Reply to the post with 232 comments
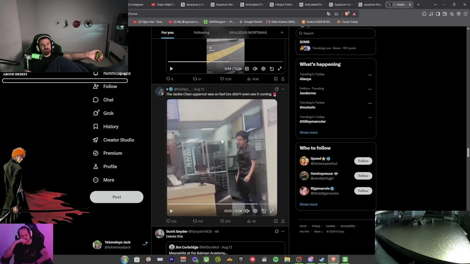The width and height of the screenshot is (470, 264). 171,221
